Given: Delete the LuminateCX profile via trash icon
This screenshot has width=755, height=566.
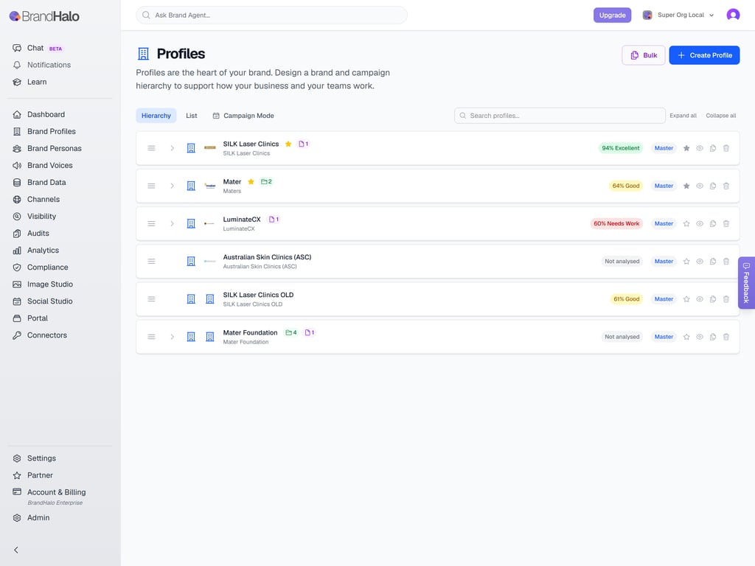Looking at the screenshot, I should click(x=726, y=224).
